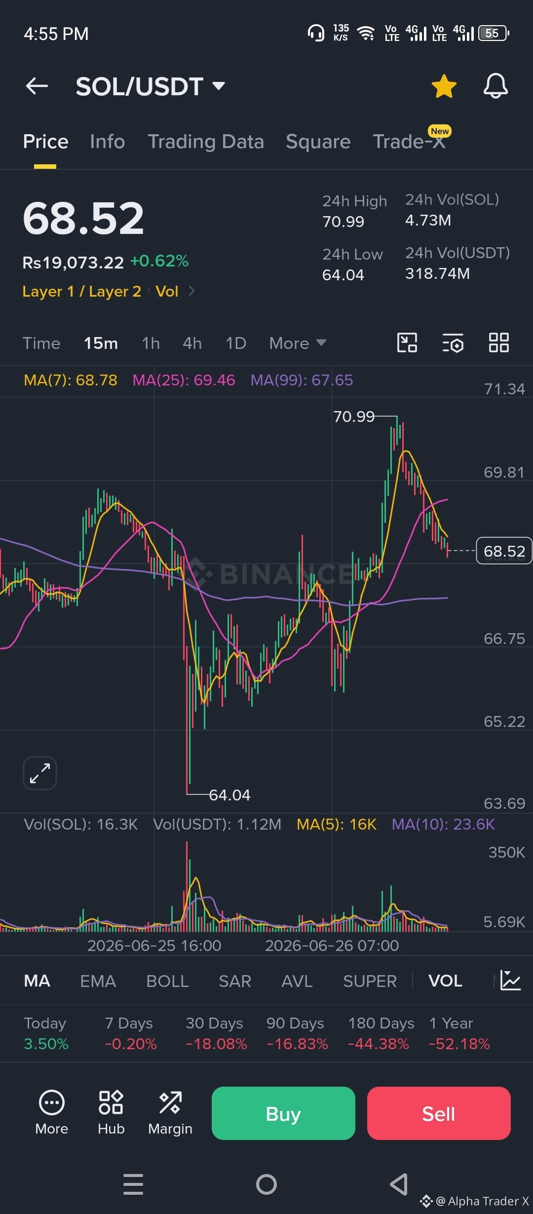Toggle the yellow favorite star
This screenshot has width=533, height=1214.
pyautogui.click(x=444, y=86)
